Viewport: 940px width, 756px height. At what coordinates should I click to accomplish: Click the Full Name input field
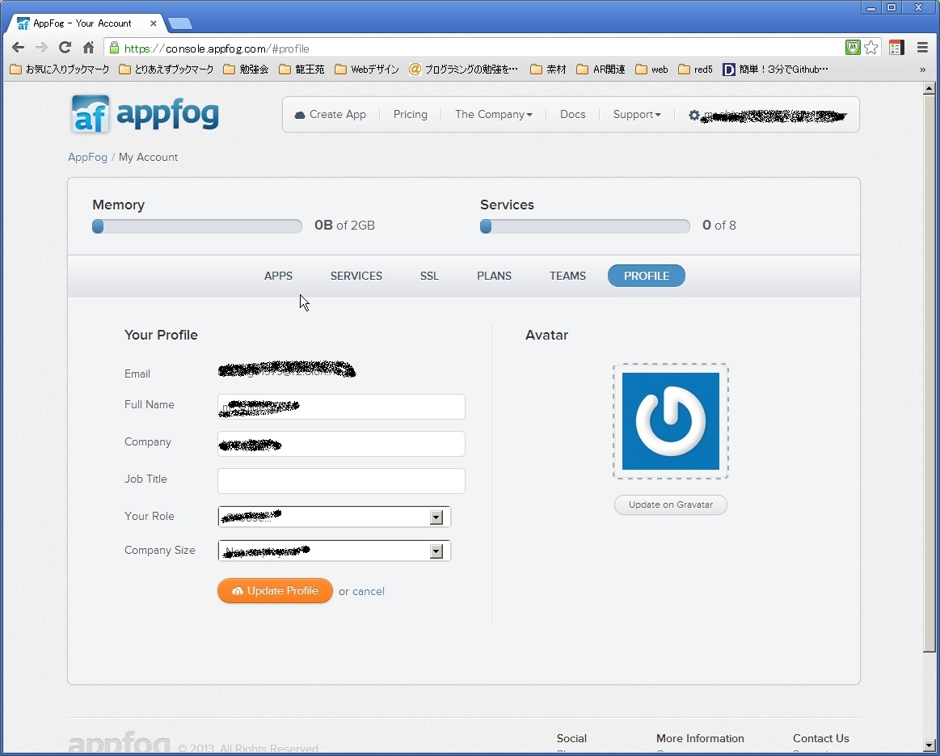click(341, 407)
